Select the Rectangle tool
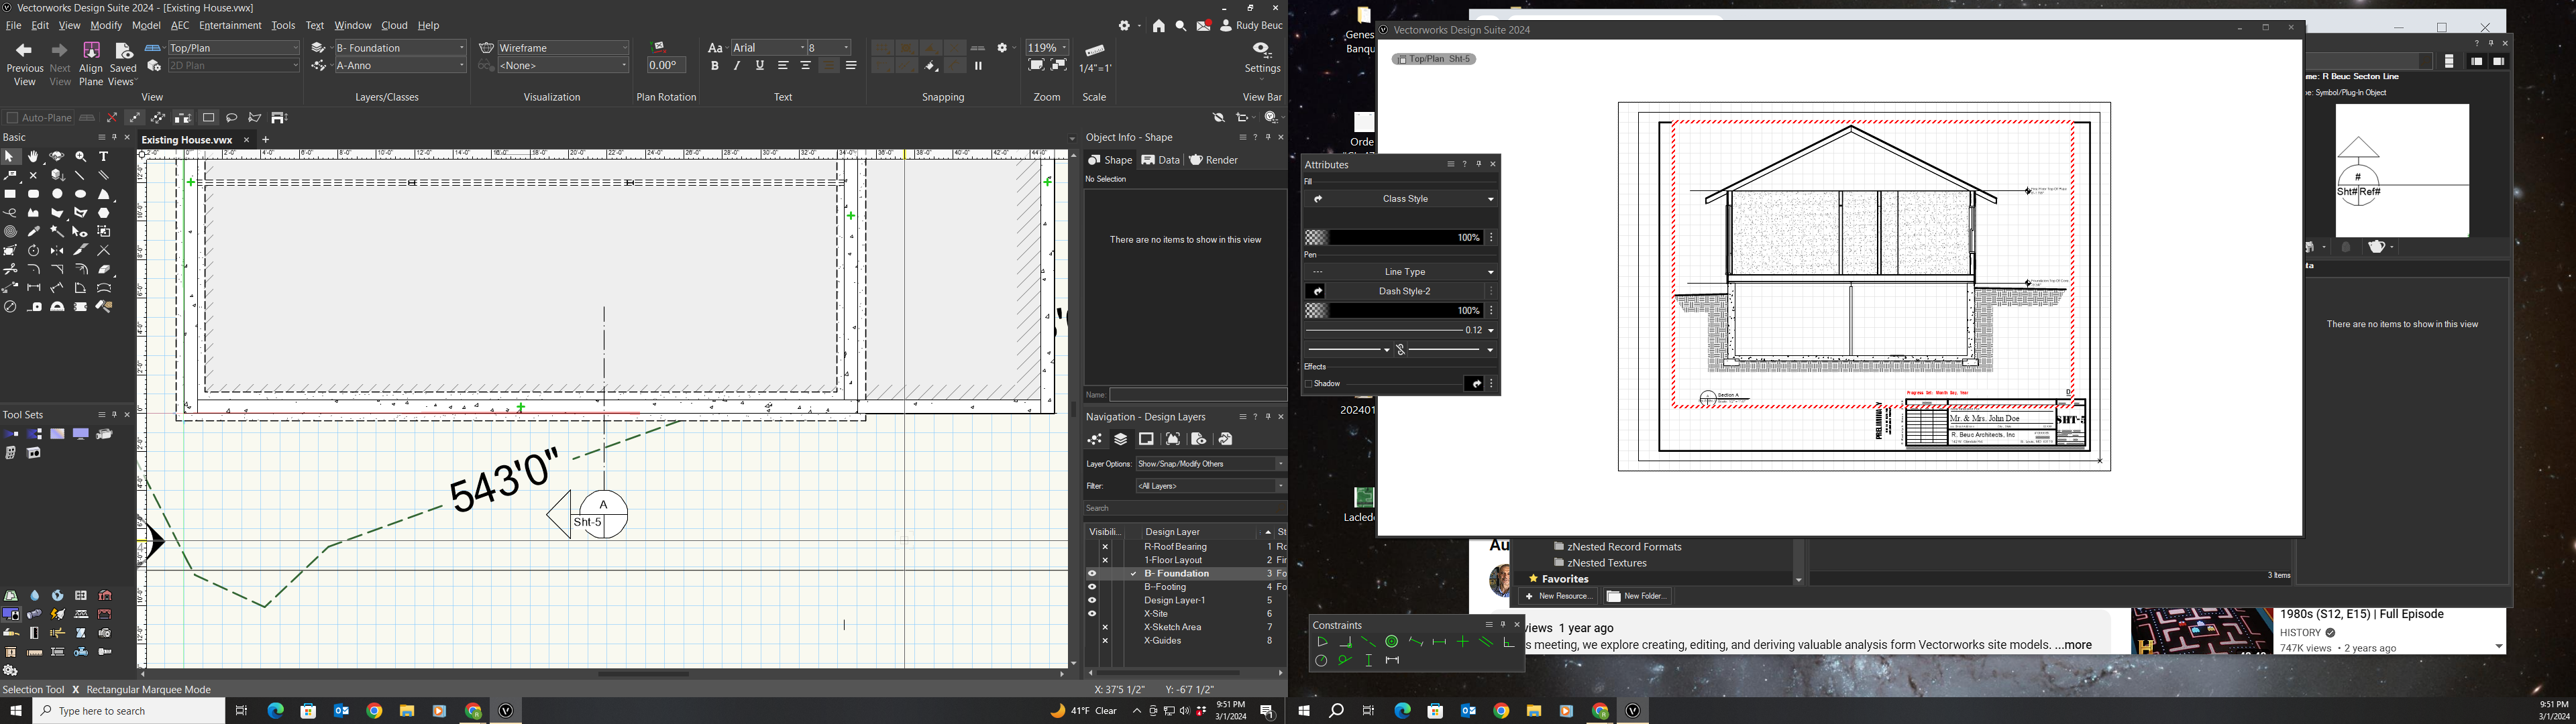 [11, 193]
